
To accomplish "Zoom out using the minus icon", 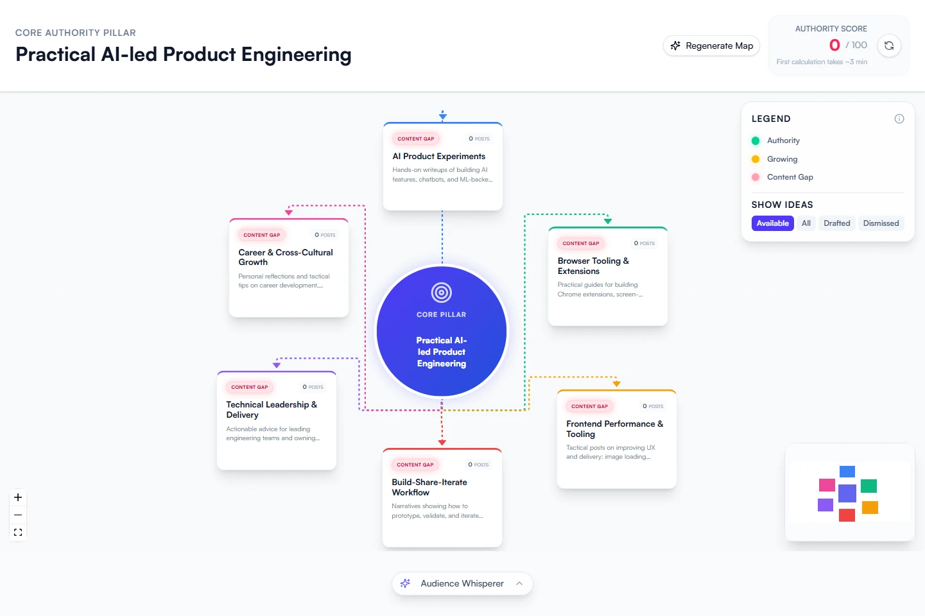I will point(18,515).
